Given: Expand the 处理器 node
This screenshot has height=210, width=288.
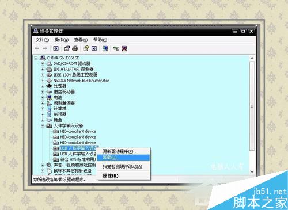Looking at the screenshot, I should (43, 86).
